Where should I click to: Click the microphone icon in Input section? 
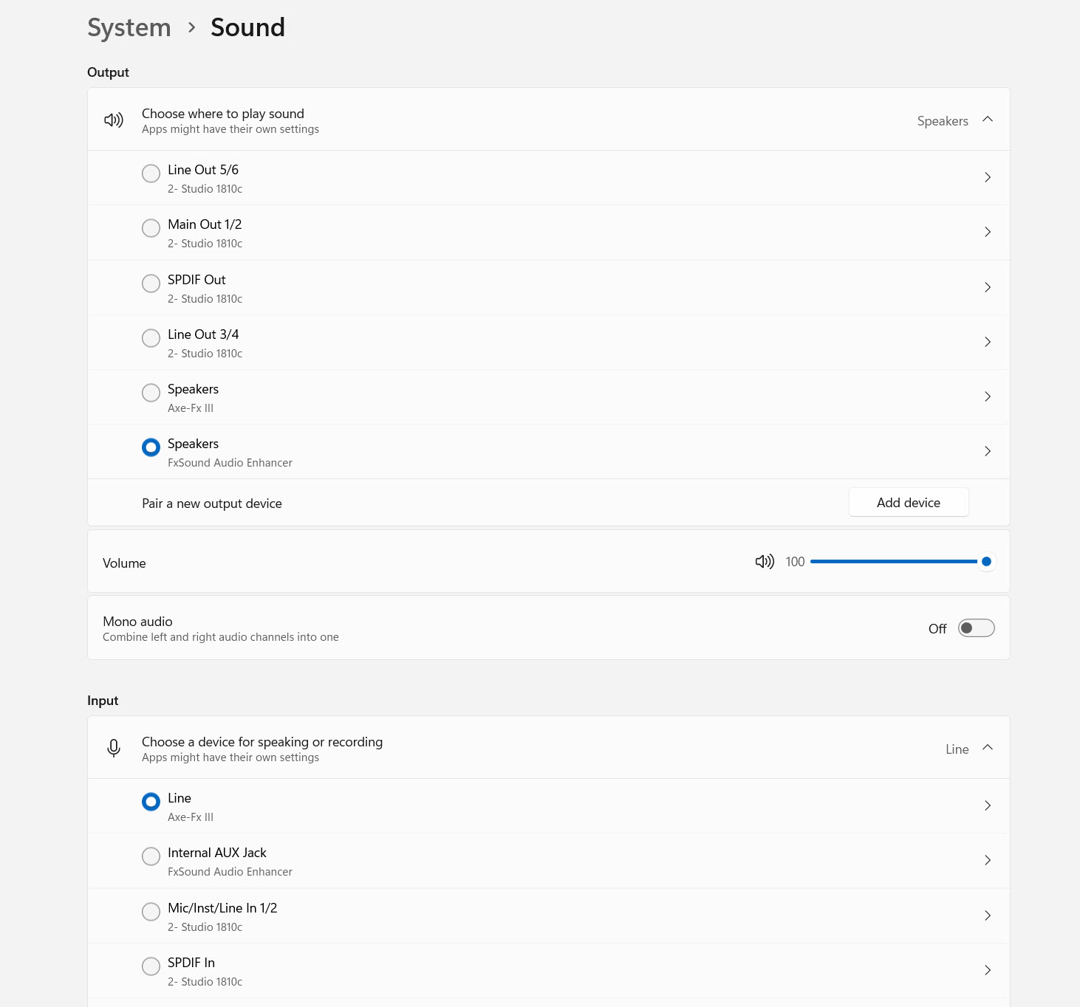pyautogui.click(x=114, y=749)
